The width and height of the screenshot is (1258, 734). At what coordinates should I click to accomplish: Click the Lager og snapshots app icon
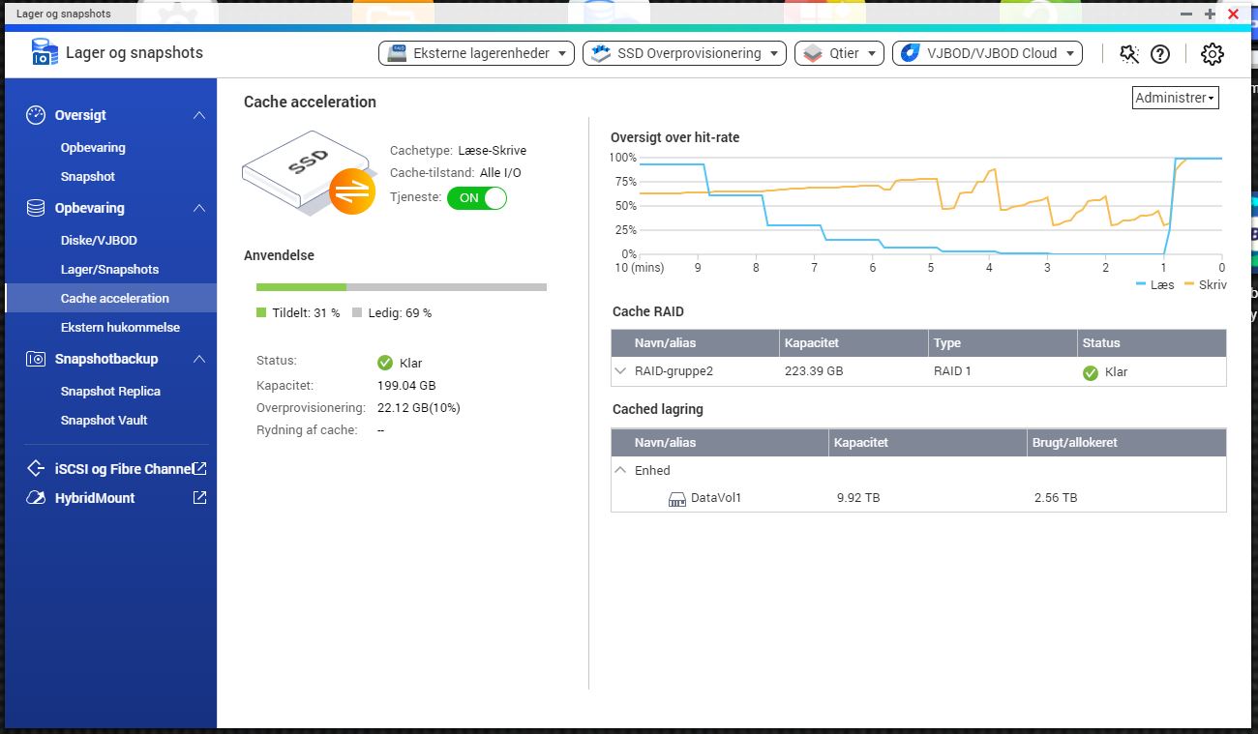[x=45, y=52]
